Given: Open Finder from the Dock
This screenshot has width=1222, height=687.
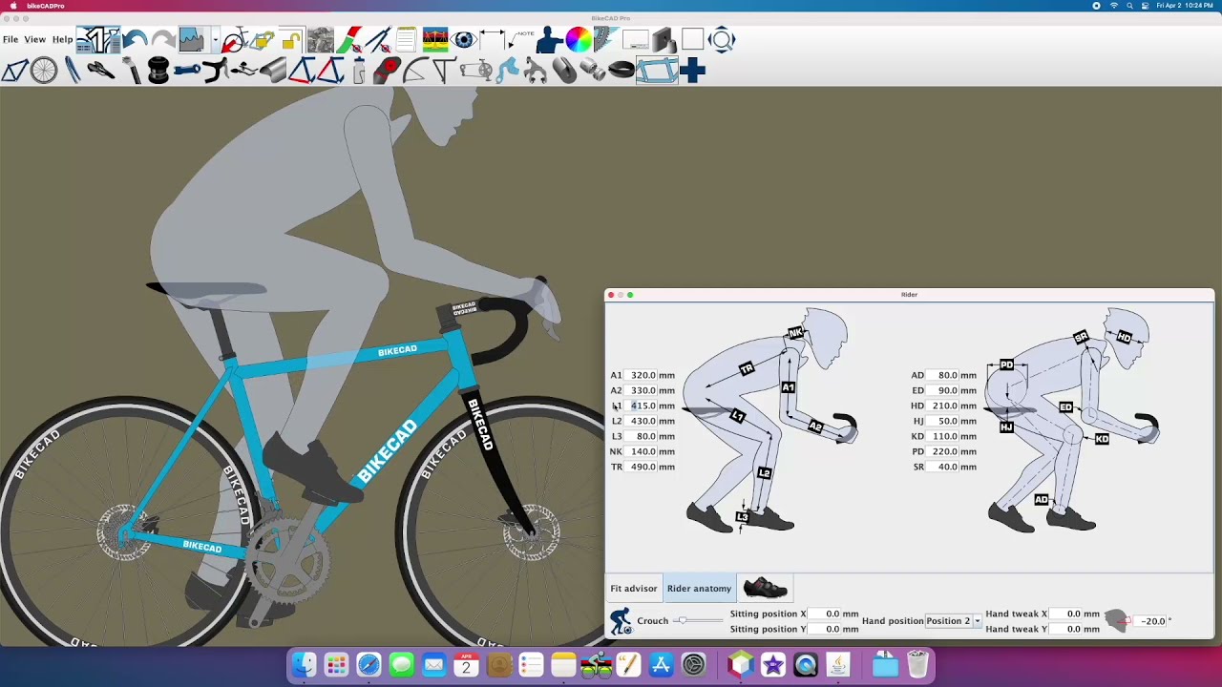Looking at the screenshot, I should coord(304,665).
